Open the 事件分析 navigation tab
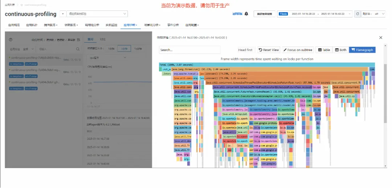The image size is (392, 188). 173,25
